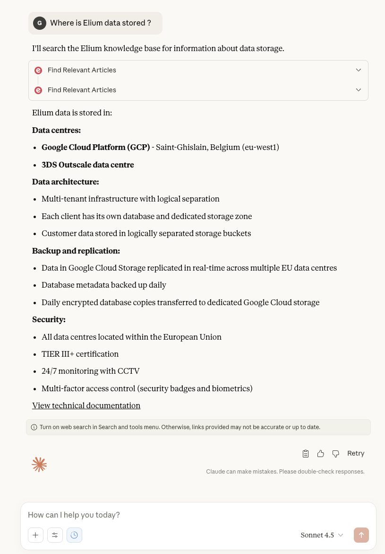Give thumbs down to the response
The width and height of the screenshot is (385, 554).
[x=335, y=453]
